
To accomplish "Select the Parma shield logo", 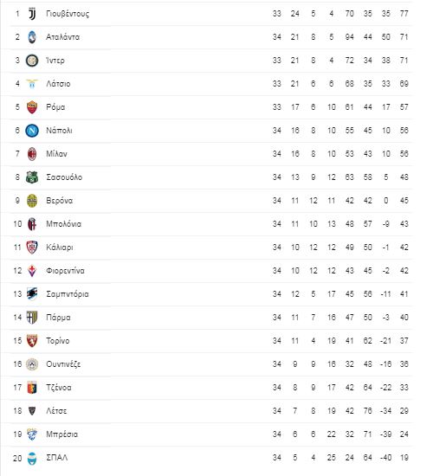I will click(x=32, y=318).
